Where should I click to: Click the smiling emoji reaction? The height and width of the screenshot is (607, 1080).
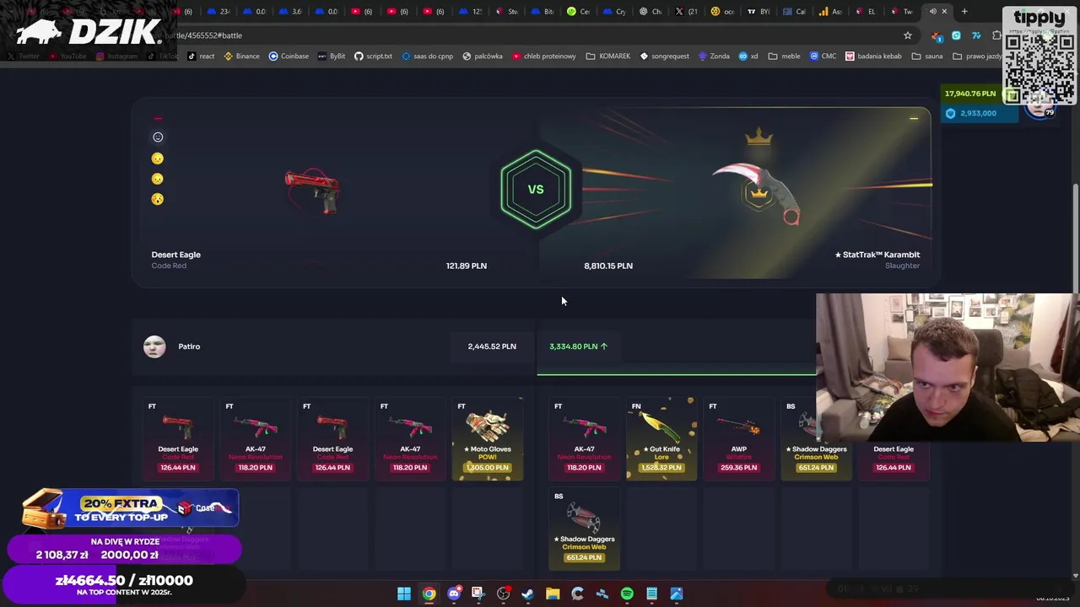click(158, 137)
